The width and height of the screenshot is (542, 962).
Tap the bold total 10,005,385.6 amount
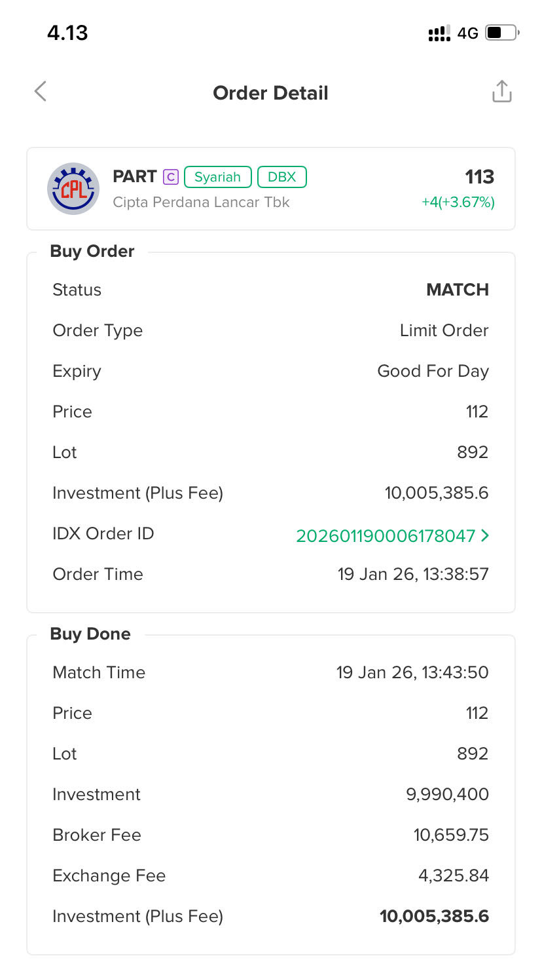tap(434, 916)
